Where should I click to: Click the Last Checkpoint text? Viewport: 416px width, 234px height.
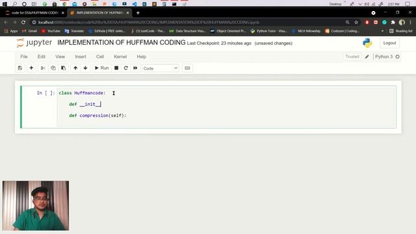coord(219,44)
